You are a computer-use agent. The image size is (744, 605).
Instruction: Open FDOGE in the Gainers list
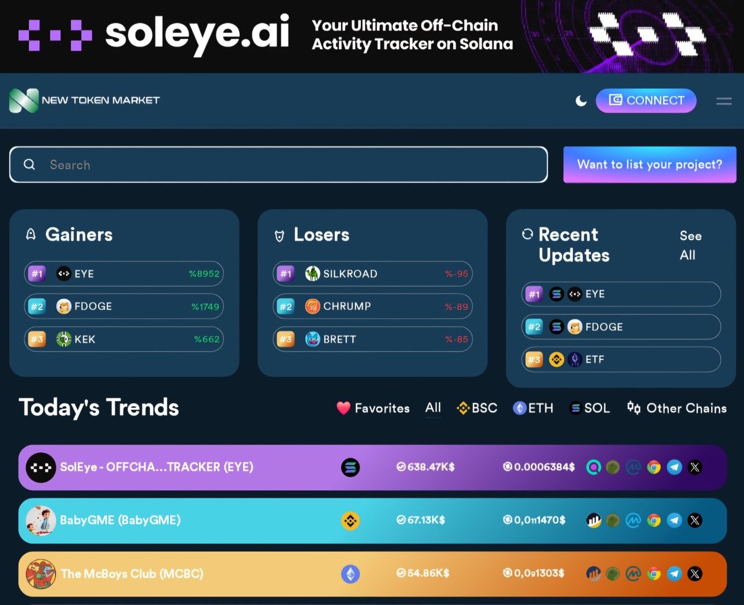(x=124, y=306)
